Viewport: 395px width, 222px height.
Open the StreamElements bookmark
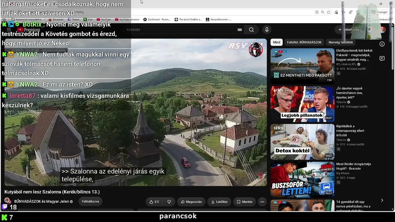219,19
